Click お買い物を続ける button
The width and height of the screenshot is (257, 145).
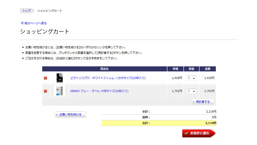[x=70, y=115]
